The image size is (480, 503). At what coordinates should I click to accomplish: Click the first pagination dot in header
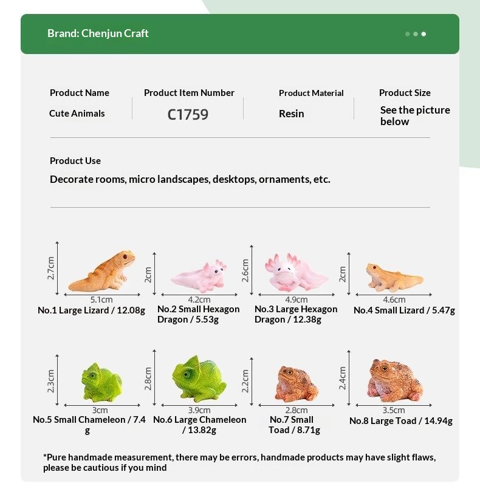point(408,34)
